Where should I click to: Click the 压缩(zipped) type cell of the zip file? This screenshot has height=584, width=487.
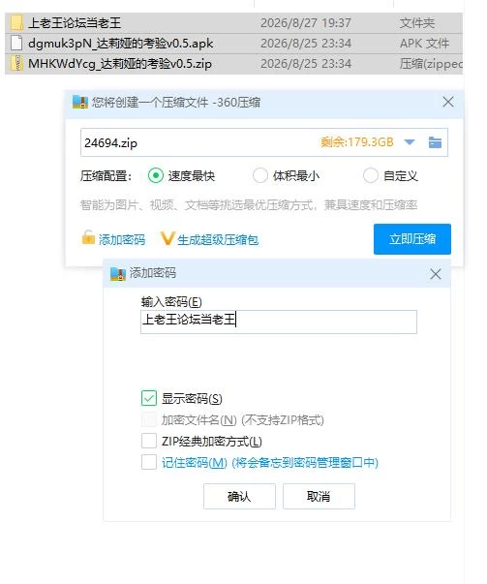431,64
